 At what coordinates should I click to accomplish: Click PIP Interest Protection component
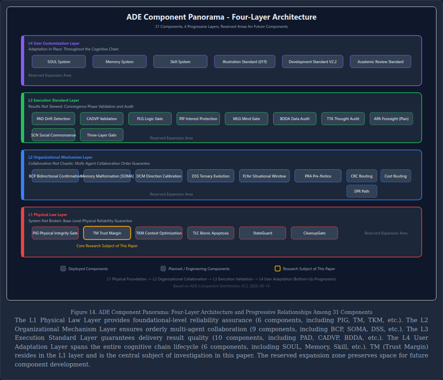[198, 118]
